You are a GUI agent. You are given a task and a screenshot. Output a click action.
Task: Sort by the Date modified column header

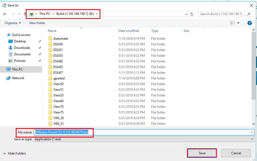pyautogui.click(x=129, y=31)
